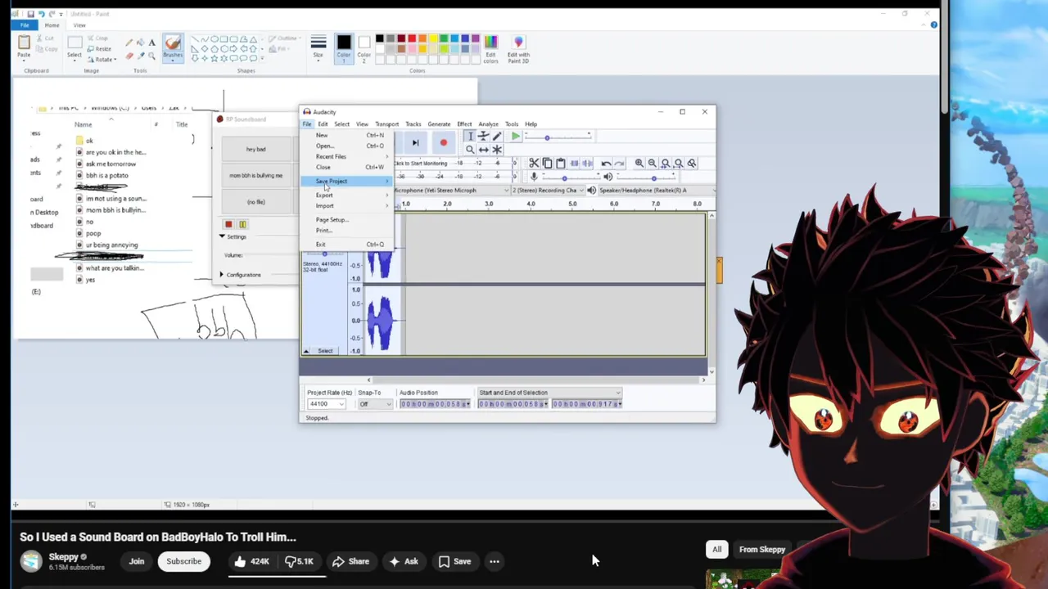Click the red Stop button in RP Soundboard
Viewport: 1048px width, 589px height.
coord(228,224)
